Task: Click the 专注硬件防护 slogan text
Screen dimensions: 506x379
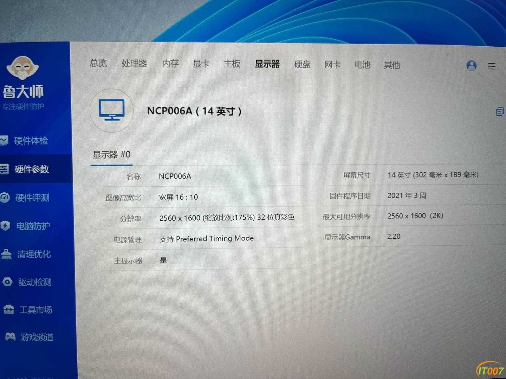Action: (x=23, y=106)
